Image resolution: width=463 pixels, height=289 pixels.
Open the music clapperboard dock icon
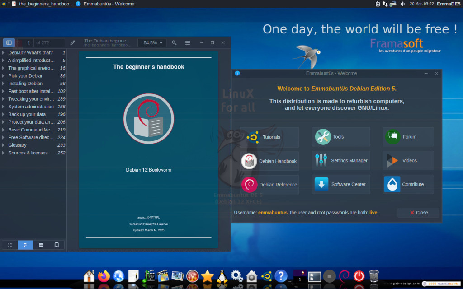(x=148, y=276)
